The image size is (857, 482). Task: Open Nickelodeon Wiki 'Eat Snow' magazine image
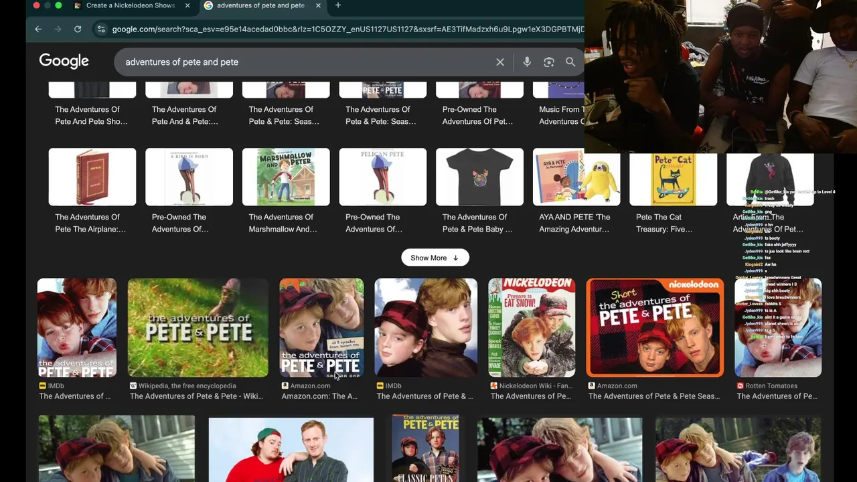click(x=532, y=327)
